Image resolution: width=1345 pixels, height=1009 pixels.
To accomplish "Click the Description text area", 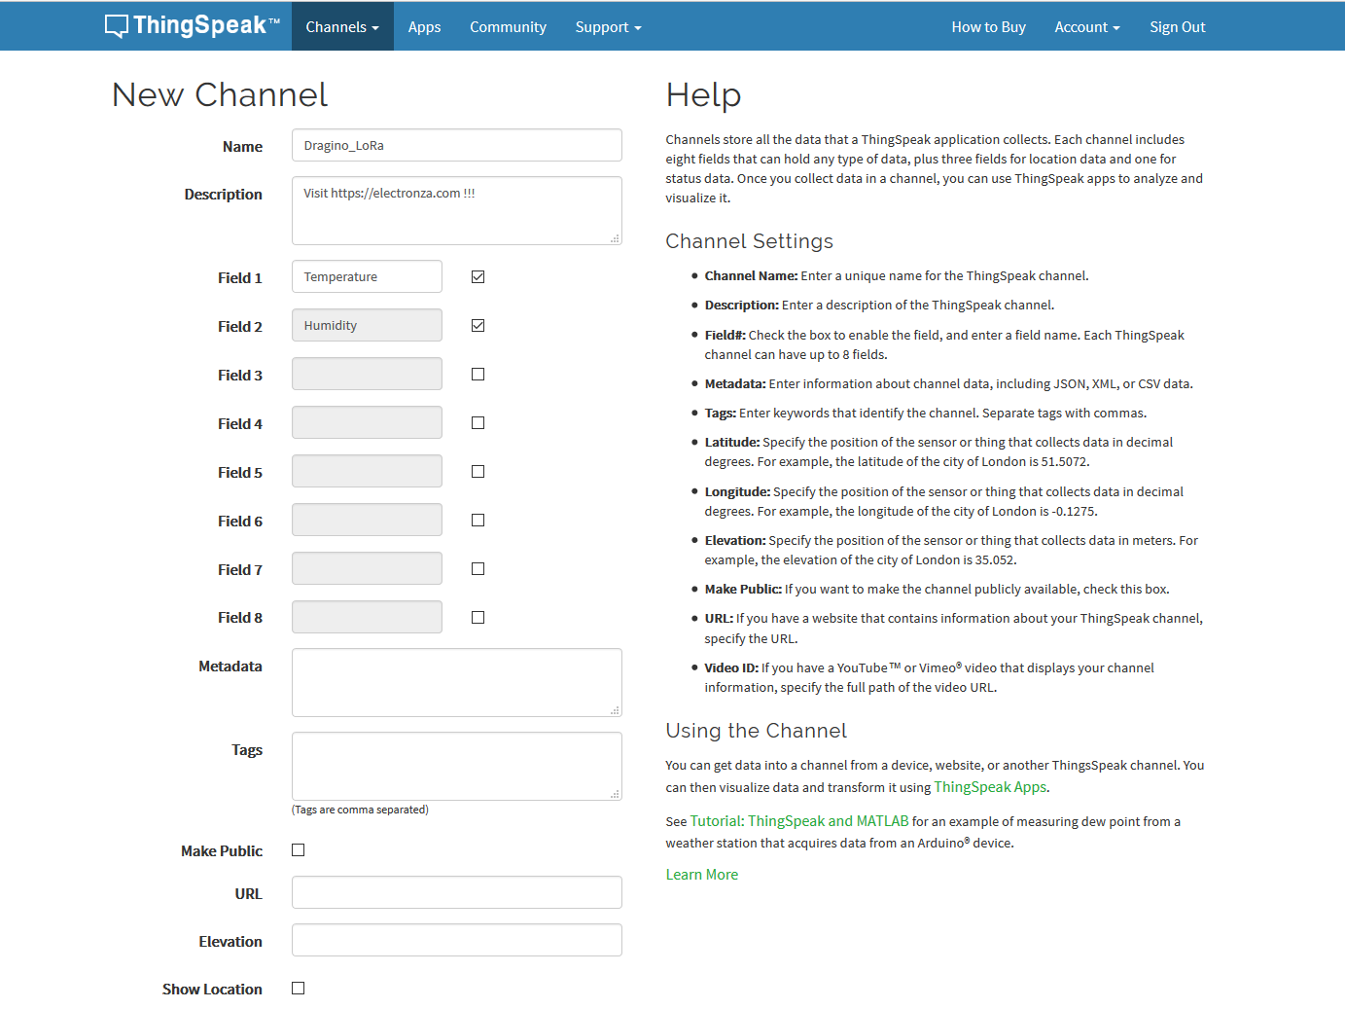I will tap(456, 210).
